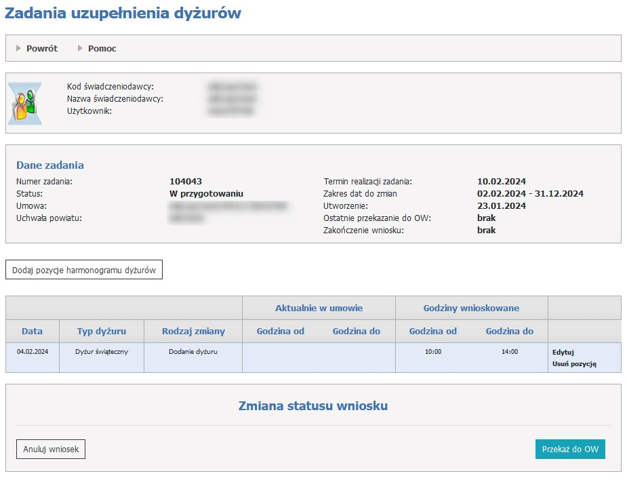The height and width of the screenshot is (480, 627).
Task: Submit using the Przekaż do OW button
Action: click(x=570, y=449)
